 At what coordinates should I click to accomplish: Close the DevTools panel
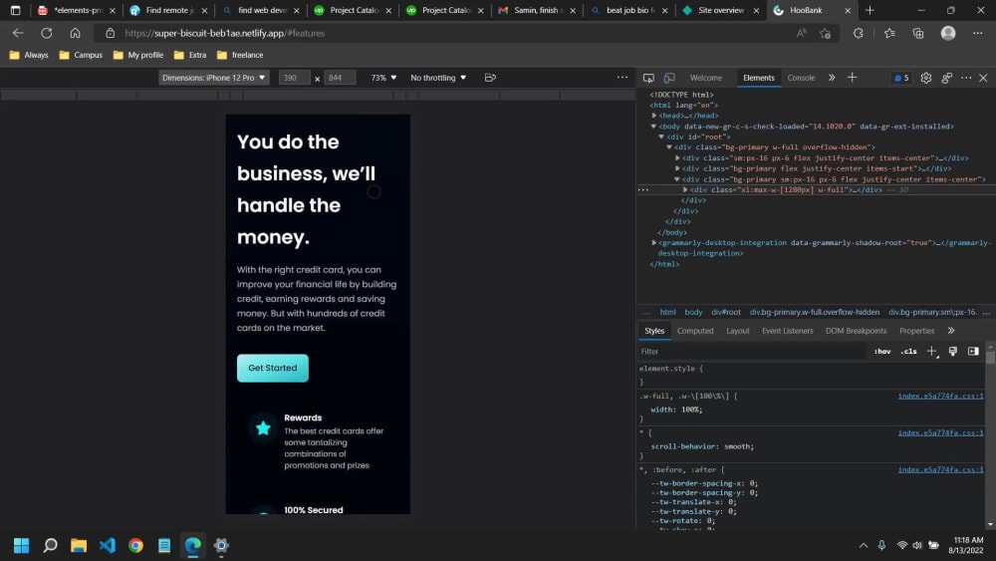click(x=983, y=78)
